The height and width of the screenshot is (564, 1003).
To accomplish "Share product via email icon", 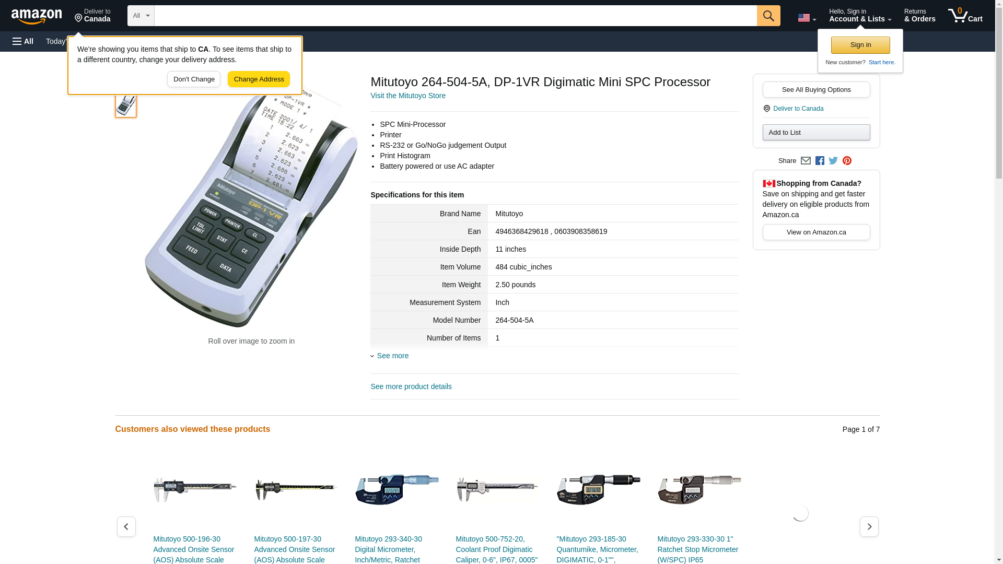I will pos(806,161).
